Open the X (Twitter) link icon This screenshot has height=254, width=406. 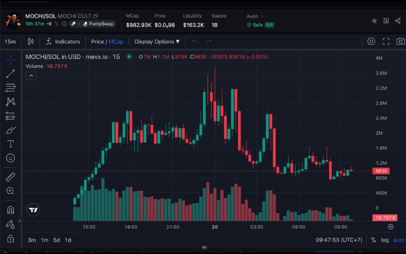click(x=56, y=24)
